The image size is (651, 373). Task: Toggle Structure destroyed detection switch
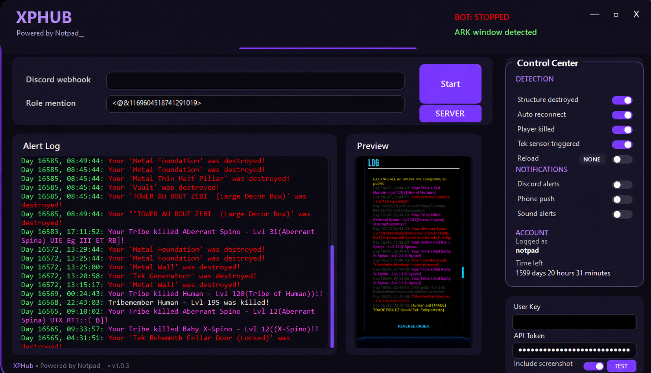click(622, 100)
